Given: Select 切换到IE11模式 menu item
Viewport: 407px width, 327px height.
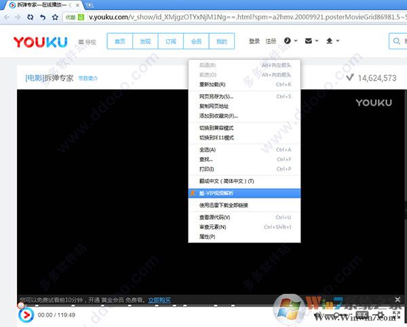Looking at the screenshot, I should click(244, 137).
